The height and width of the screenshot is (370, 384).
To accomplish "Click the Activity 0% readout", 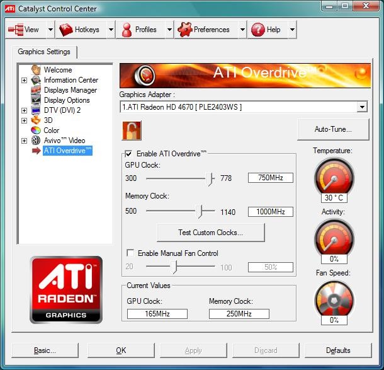I will 334,259.
